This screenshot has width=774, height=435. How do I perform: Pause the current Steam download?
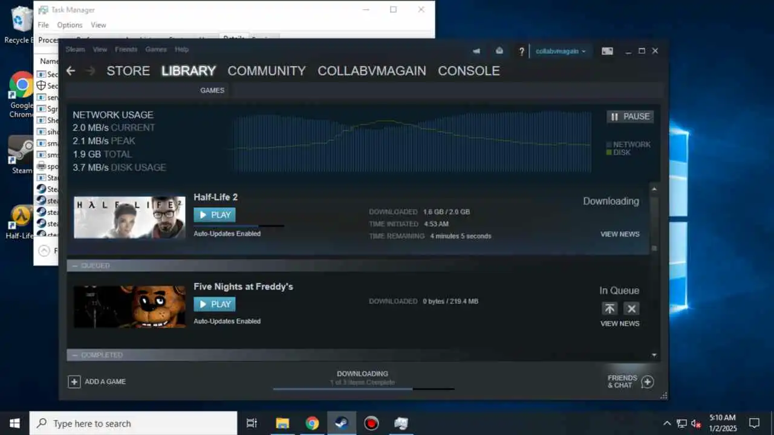pos(630,117)
